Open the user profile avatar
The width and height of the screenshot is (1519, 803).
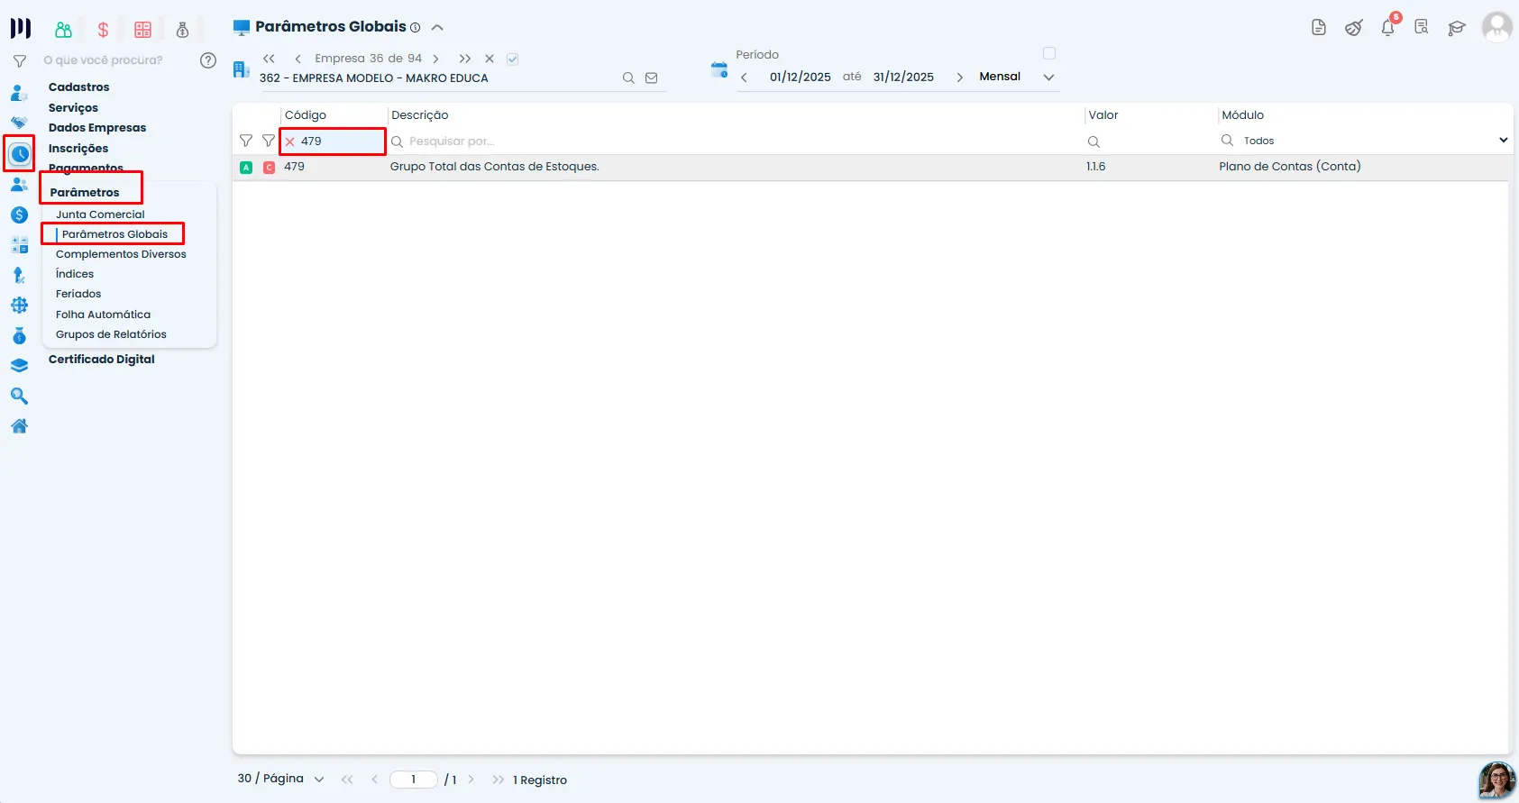pyautogui.click(x=1497, y=27)
